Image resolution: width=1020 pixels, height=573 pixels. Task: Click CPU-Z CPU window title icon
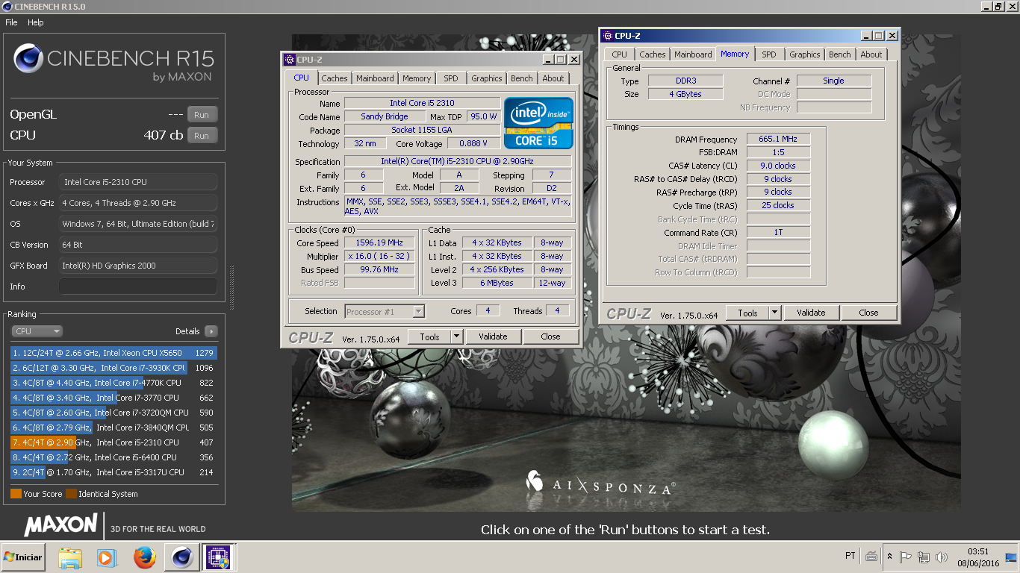pos(289,60)
